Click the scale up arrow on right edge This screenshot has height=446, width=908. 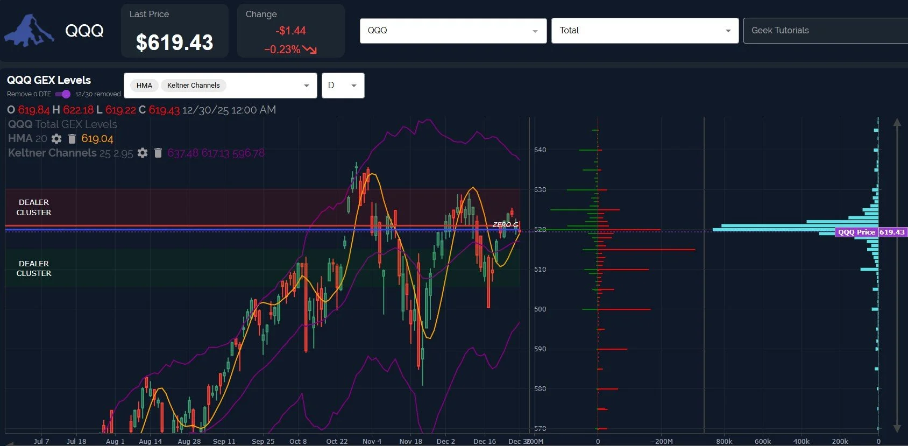[x=897, y=123]
